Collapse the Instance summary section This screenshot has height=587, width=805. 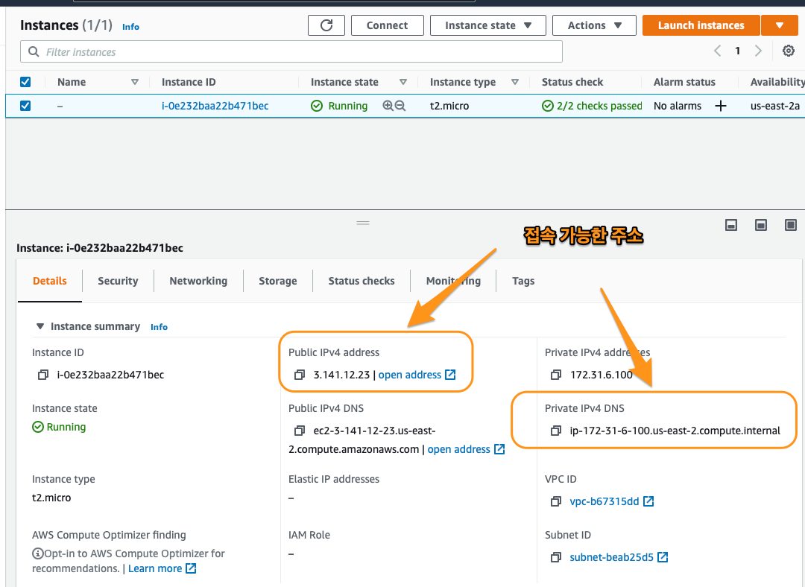pyautogui.click(x=40, y=326)
